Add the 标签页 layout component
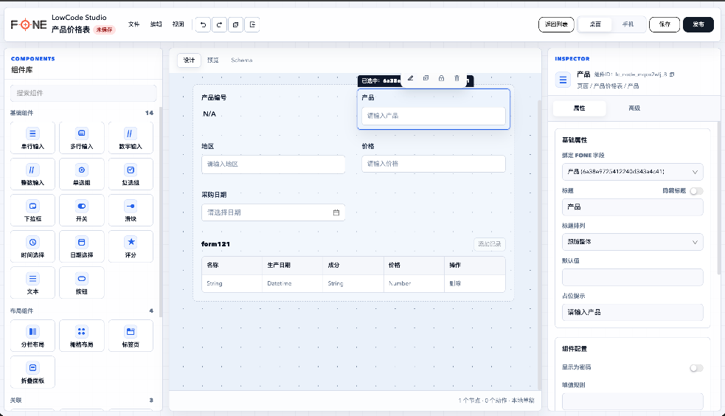 [x=131, y=336]
